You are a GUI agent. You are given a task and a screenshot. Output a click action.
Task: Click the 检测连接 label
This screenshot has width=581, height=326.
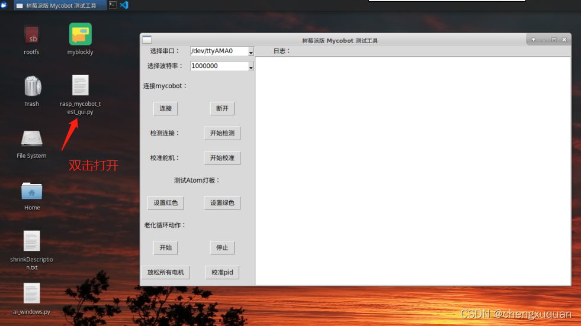[x=165, y=133]
